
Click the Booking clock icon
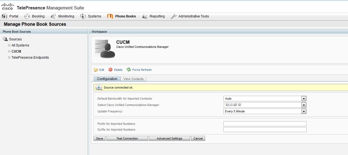point(27,16)
